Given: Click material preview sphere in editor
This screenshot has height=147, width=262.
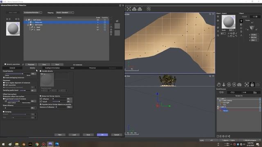Looking at the screenshot, I should 13,29.
